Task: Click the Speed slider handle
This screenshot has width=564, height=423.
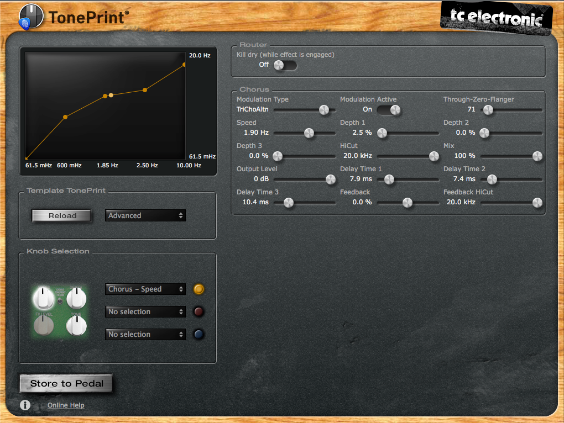Action: click(309, 133)
